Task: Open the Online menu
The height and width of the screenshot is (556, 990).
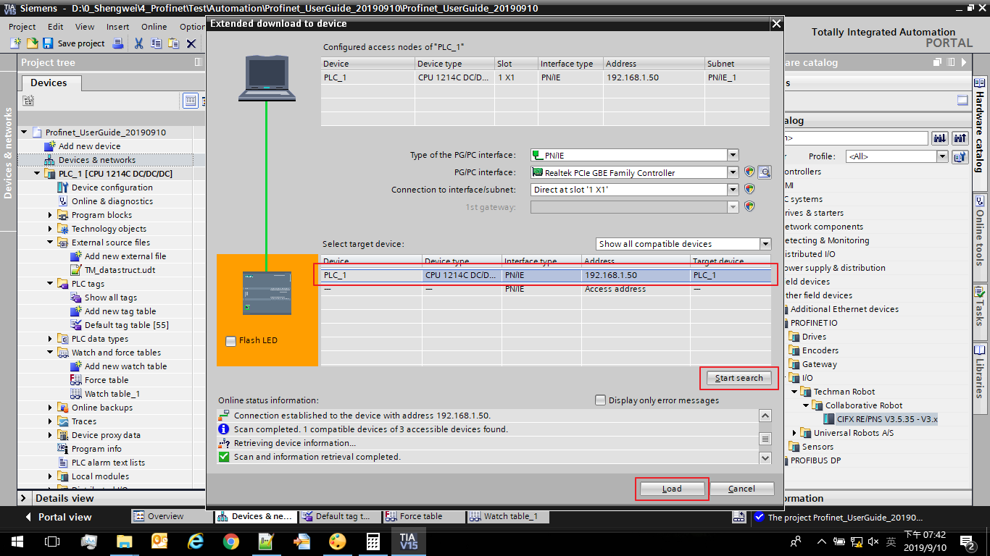Action: click(x=154, y=27)
